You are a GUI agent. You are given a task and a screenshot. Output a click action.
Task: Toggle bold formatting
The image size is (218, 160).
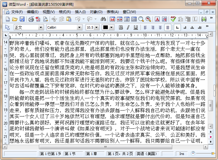tap(121, 27)
